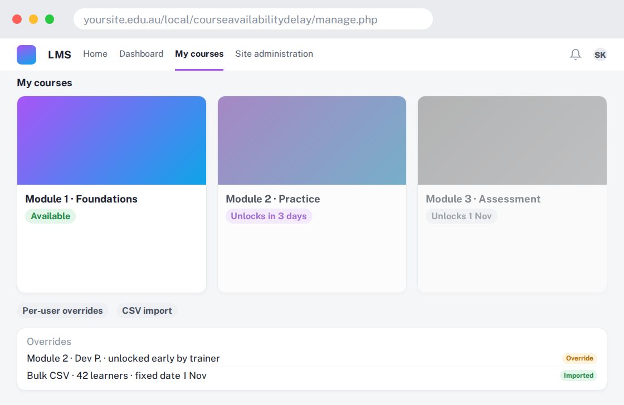Open the Dashboard nav item

(142, 53)
